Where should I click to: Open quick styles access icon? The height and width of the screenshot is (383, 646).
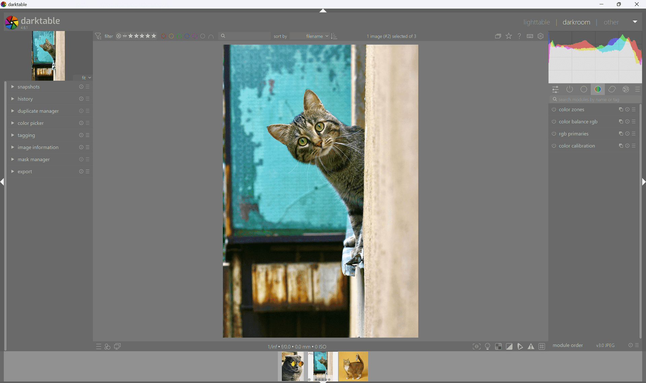coord(107,347)
